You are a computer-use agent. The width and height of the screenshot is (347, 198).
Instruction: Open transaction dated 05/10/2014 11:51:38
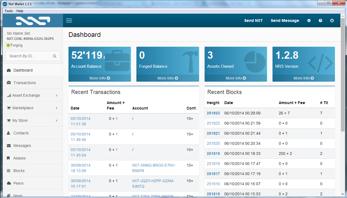81,121
